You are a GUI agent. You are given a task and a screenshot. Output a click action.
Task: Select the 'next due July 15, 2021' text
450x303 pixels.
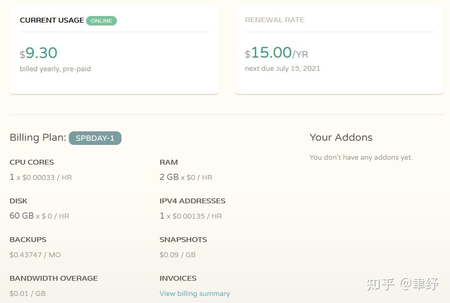pyautogui.click(x=282, y=68)
